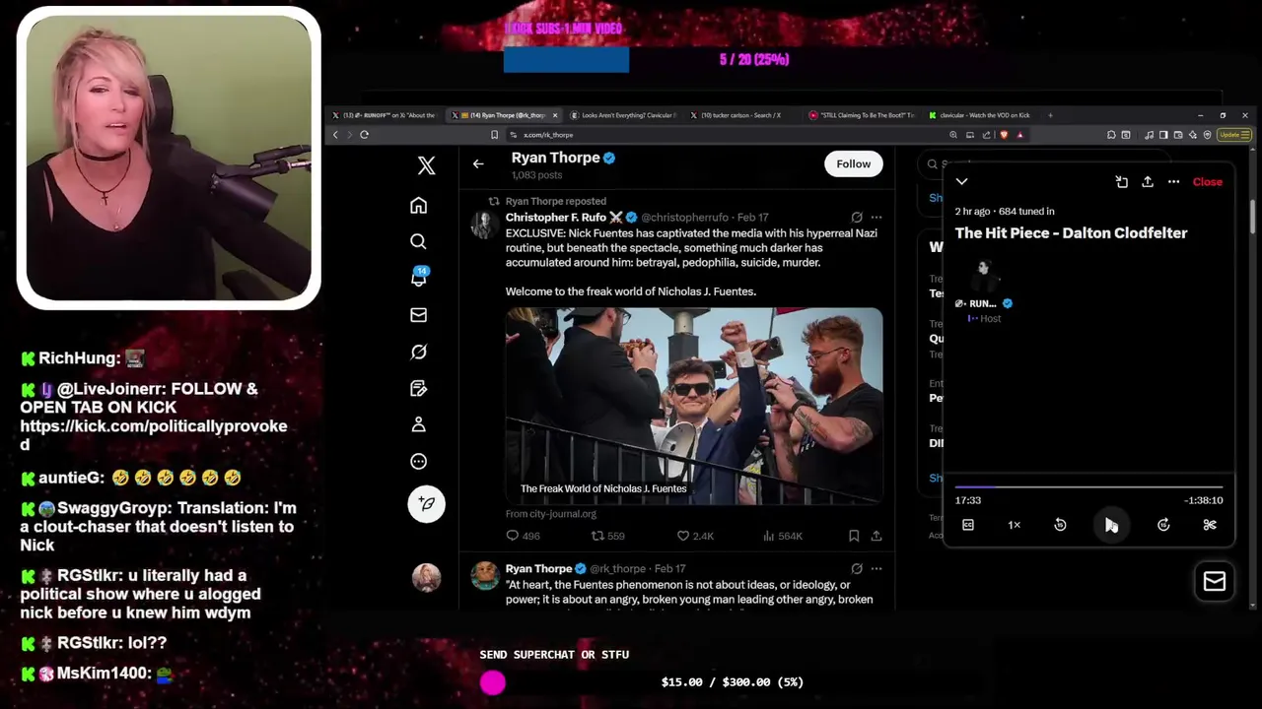Open the More circle icon in sidebar
The height and width of the screenshot is (709, 1262).
418,461
